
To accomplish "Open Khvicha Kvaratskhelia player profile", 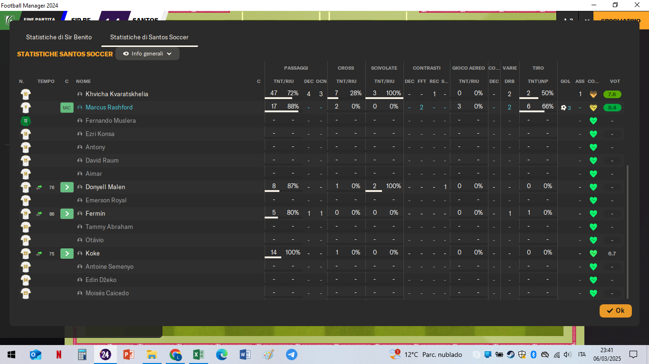I will [x=117, y=94].
